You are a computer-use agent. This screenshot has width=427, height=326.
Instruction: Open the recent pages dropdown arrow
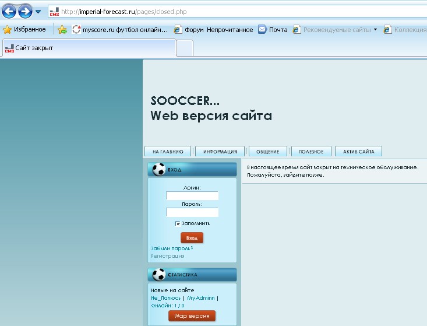coord(38,12)
